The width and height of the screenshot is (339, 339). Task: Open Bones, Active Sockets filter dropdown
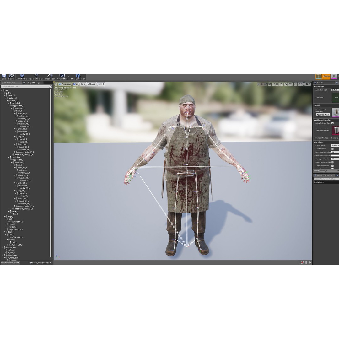[40, 263]
